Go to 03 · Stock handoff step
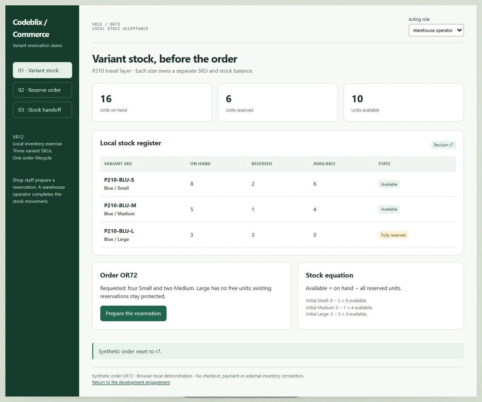Image resolution: width=482 pixels, height=402 pixels. [x=42, y=110]
